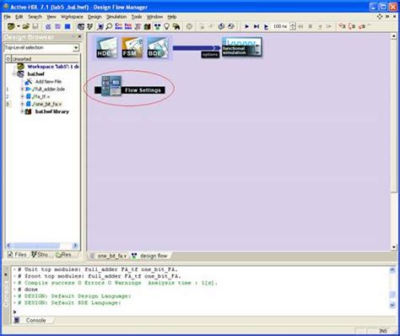Open the Top-Level selection dropdown
The image size is (400, 336).
tap(76, 48)
